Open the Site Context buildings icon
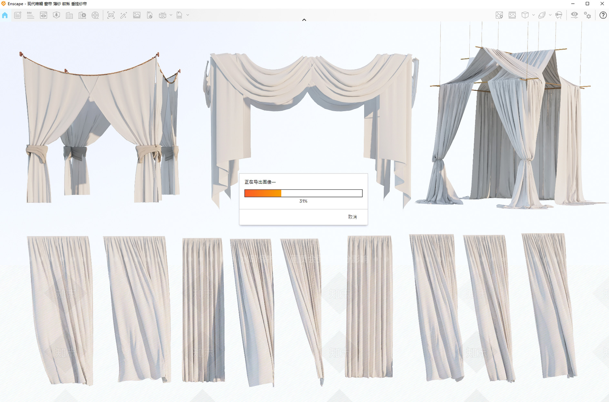The width and height of the screenshot is (609, 402). [x=69, y=15]
